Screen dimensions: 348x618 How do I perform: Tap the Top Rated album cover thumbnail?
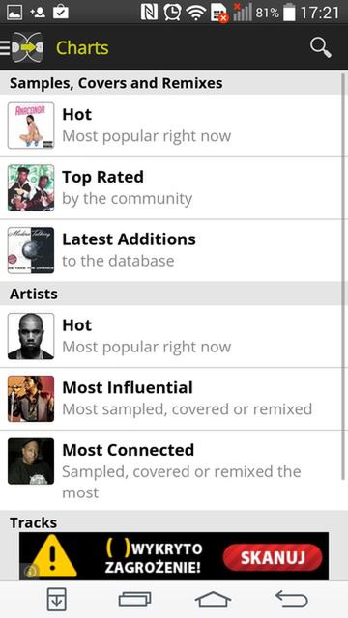31,188
